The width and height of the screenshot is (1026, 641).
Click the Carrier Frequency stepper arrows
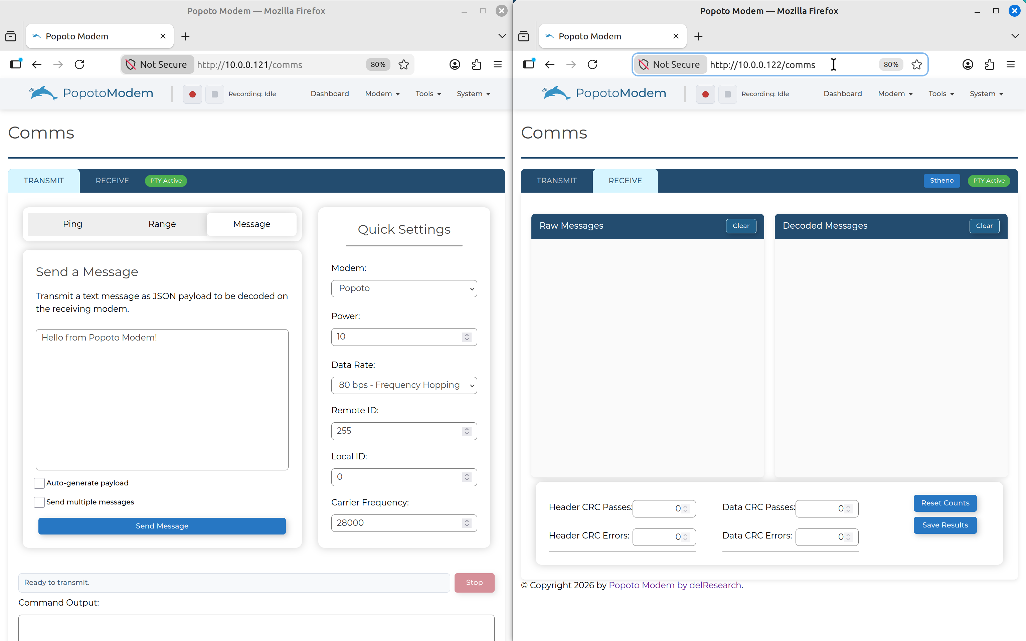467,523
